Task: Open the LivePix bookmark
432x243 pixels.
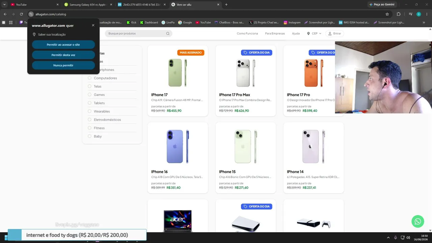Action: 168,23
